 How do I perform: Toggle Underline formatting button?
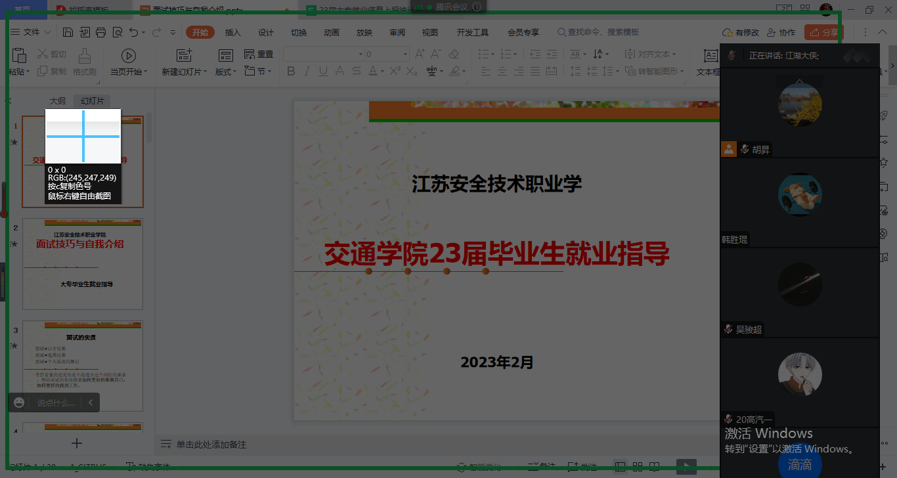[x=322, y=71]
